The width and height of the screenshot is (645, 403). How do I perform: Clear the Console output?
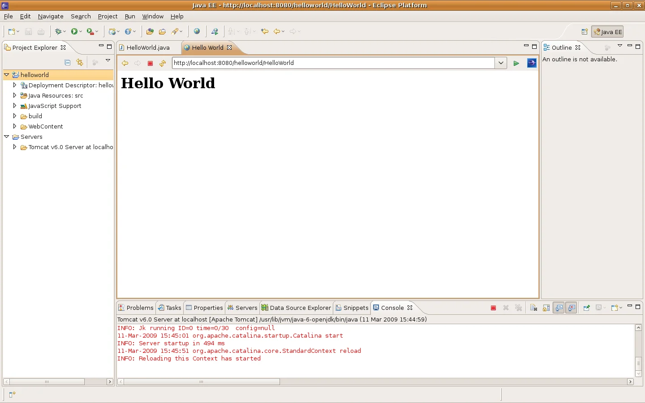pos(533,308)
